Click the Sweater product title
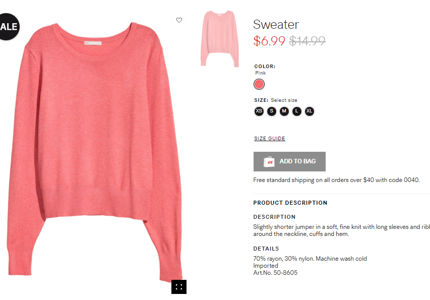Screen dimensions: 430x300 pyautogui.click(x=276, y=24)
